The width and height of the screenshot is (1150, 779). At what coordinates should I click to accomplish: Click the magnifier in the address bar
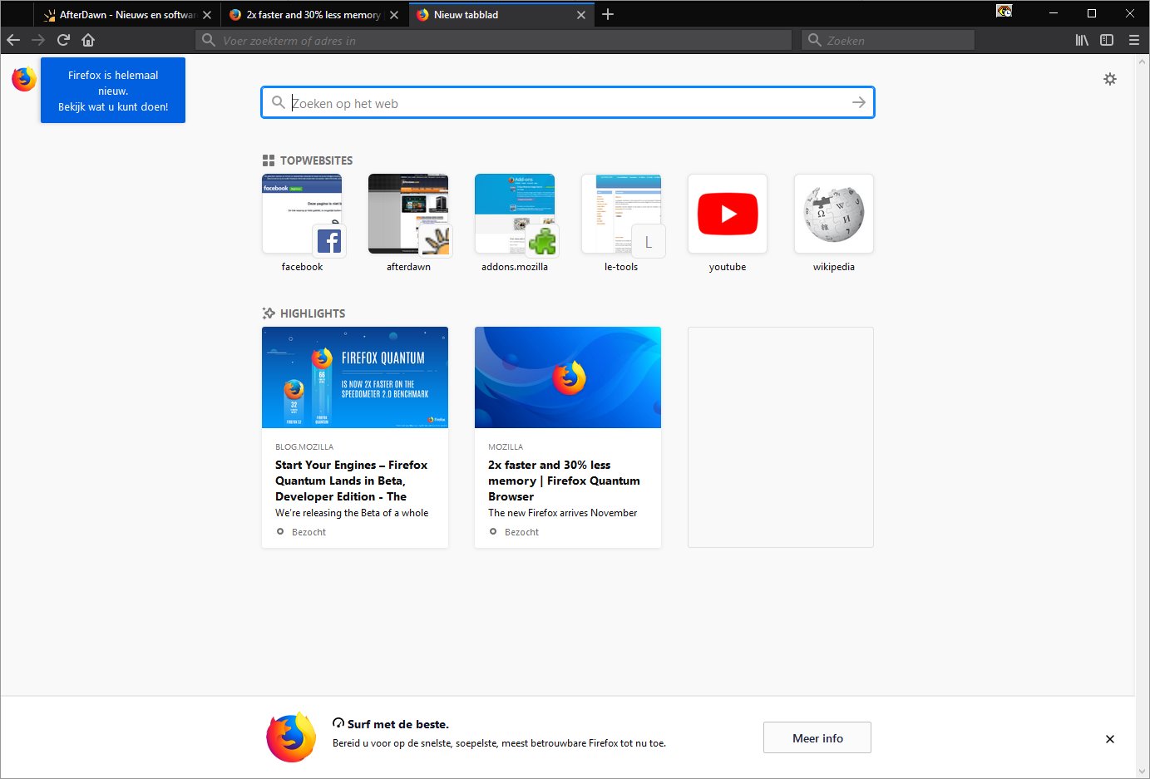coord(209,40)
